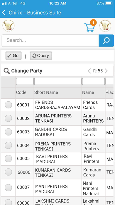The height and width of the screenshot is (205, 115).
Task: Go to previous record page arrow
Action: click(x=89, y=71)
